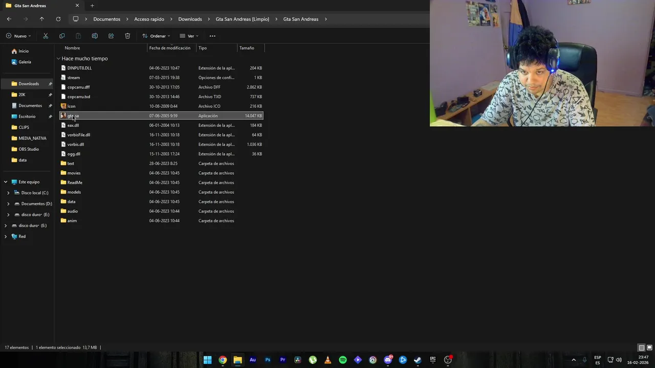
Task: Open the three-dots more options menu
Action: [212, 36]
